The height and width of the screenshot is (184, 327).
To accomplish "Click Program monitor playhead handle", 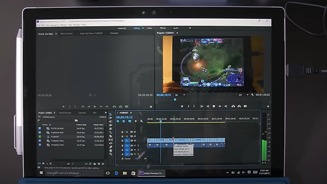I will click(175, 99).
